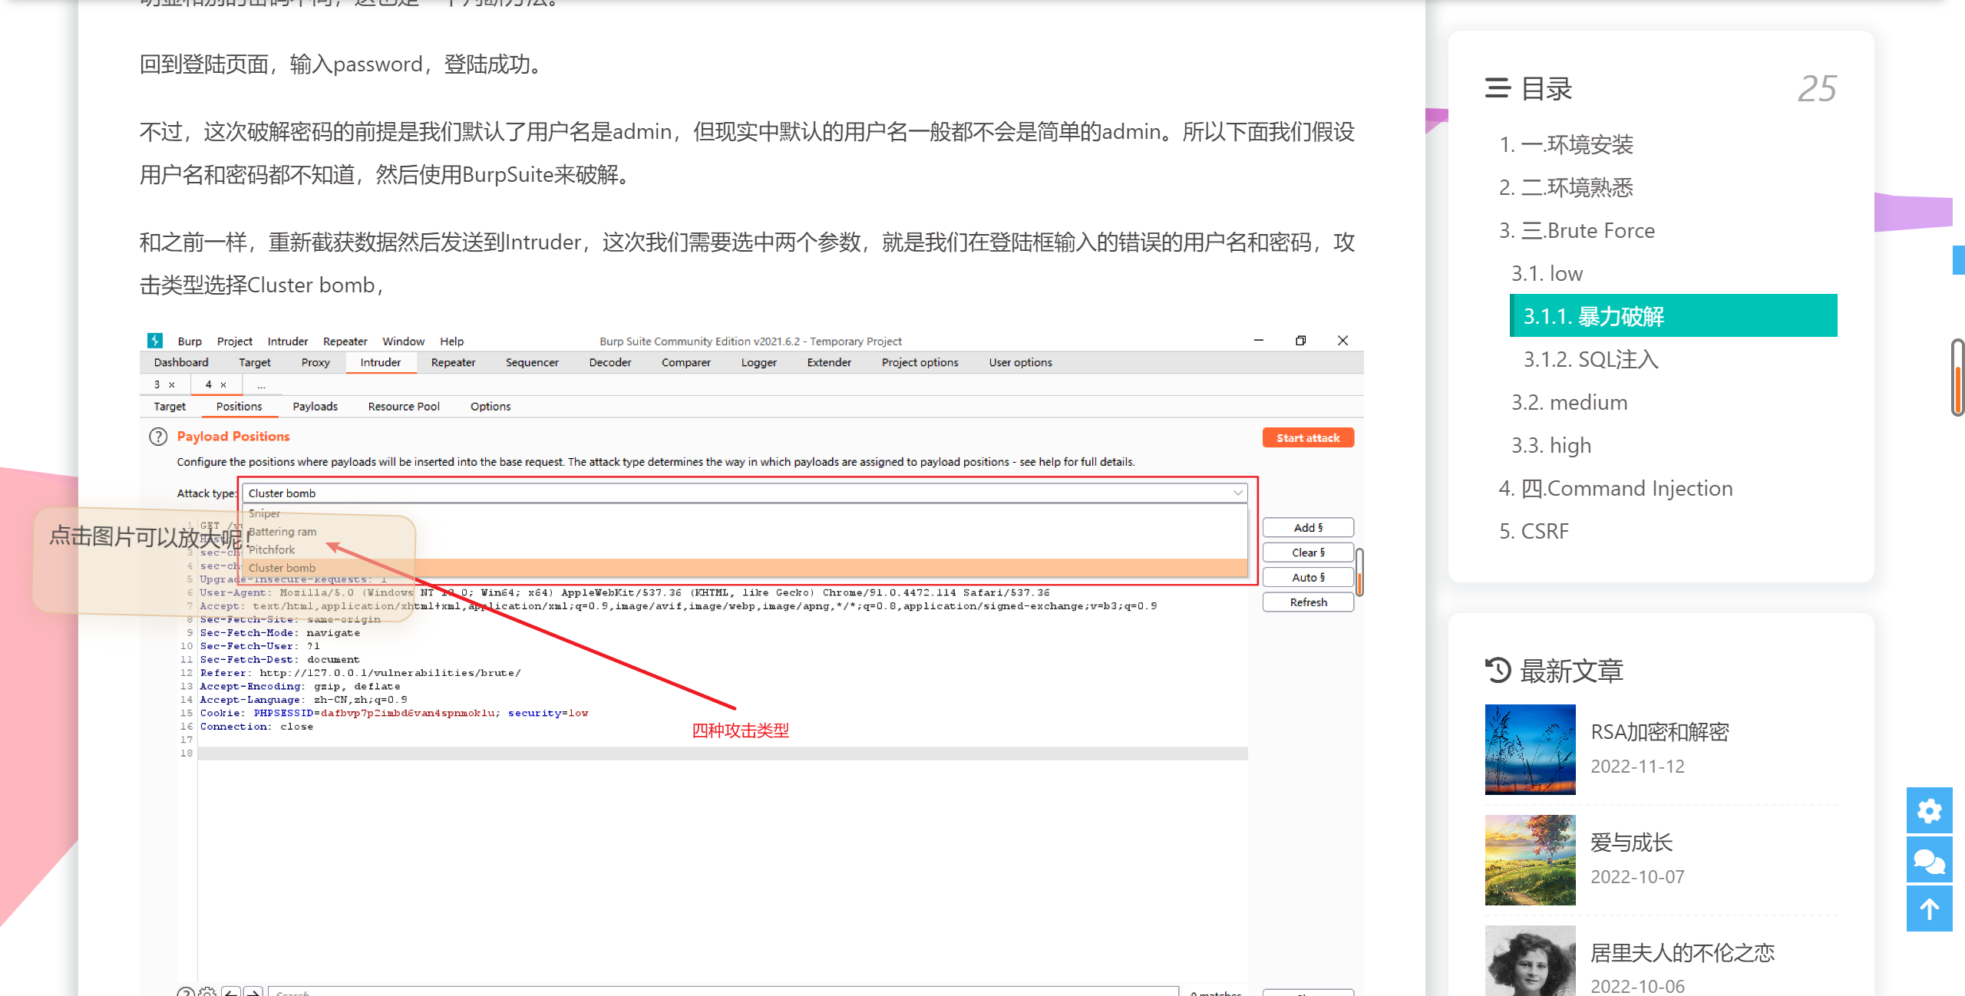This screenshot has height=996, width=1965.
Task: Click the Cookie PHPSESSID line
Action: (394, 713)
